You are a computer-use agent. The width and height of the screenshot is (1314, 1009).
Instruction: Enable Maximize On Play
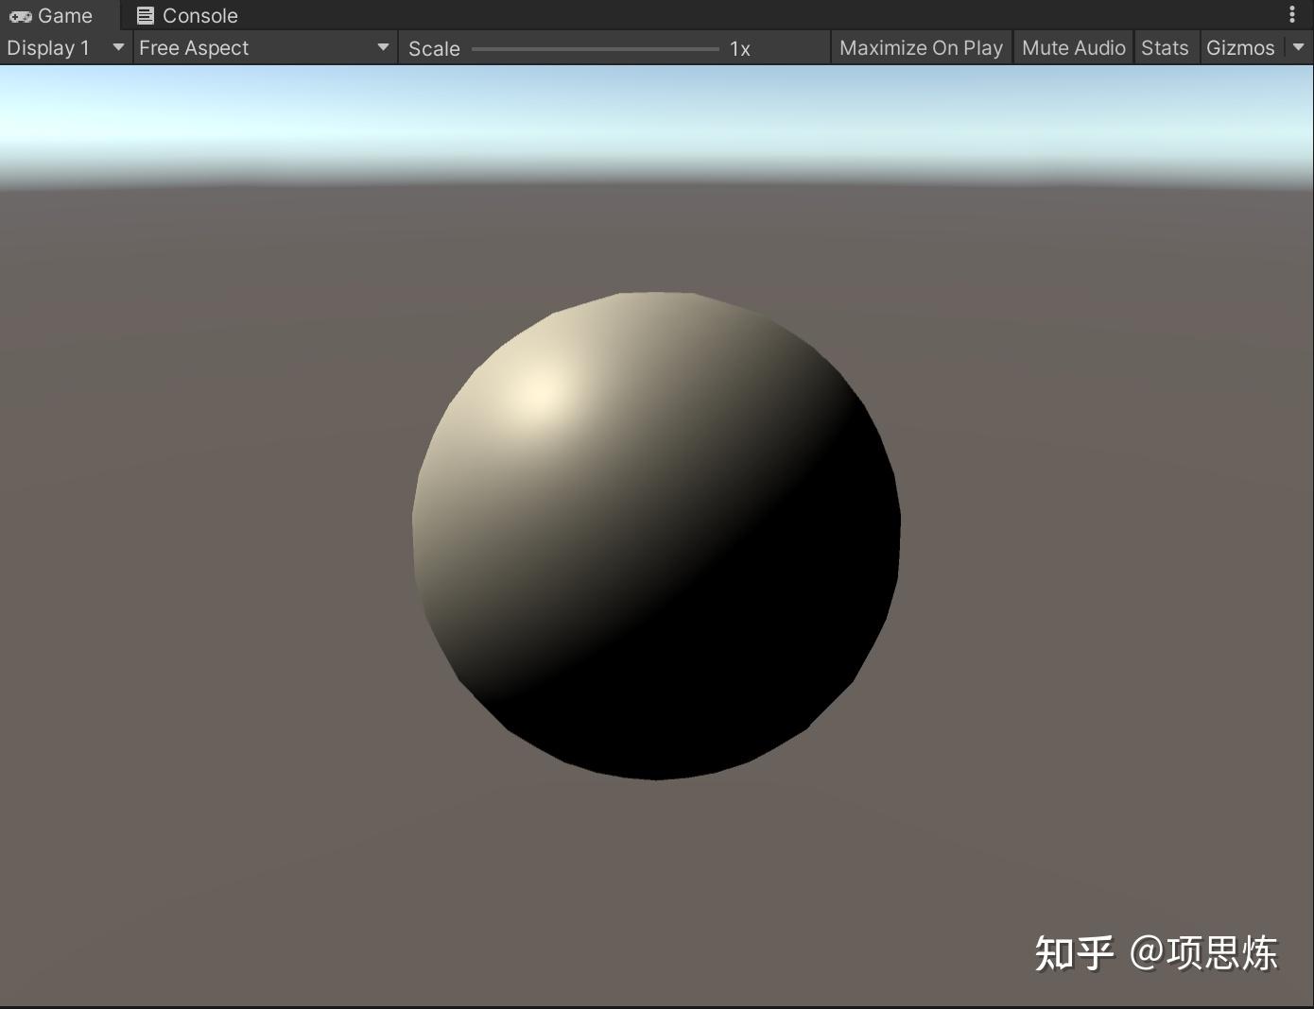click(x=920, y=47)
